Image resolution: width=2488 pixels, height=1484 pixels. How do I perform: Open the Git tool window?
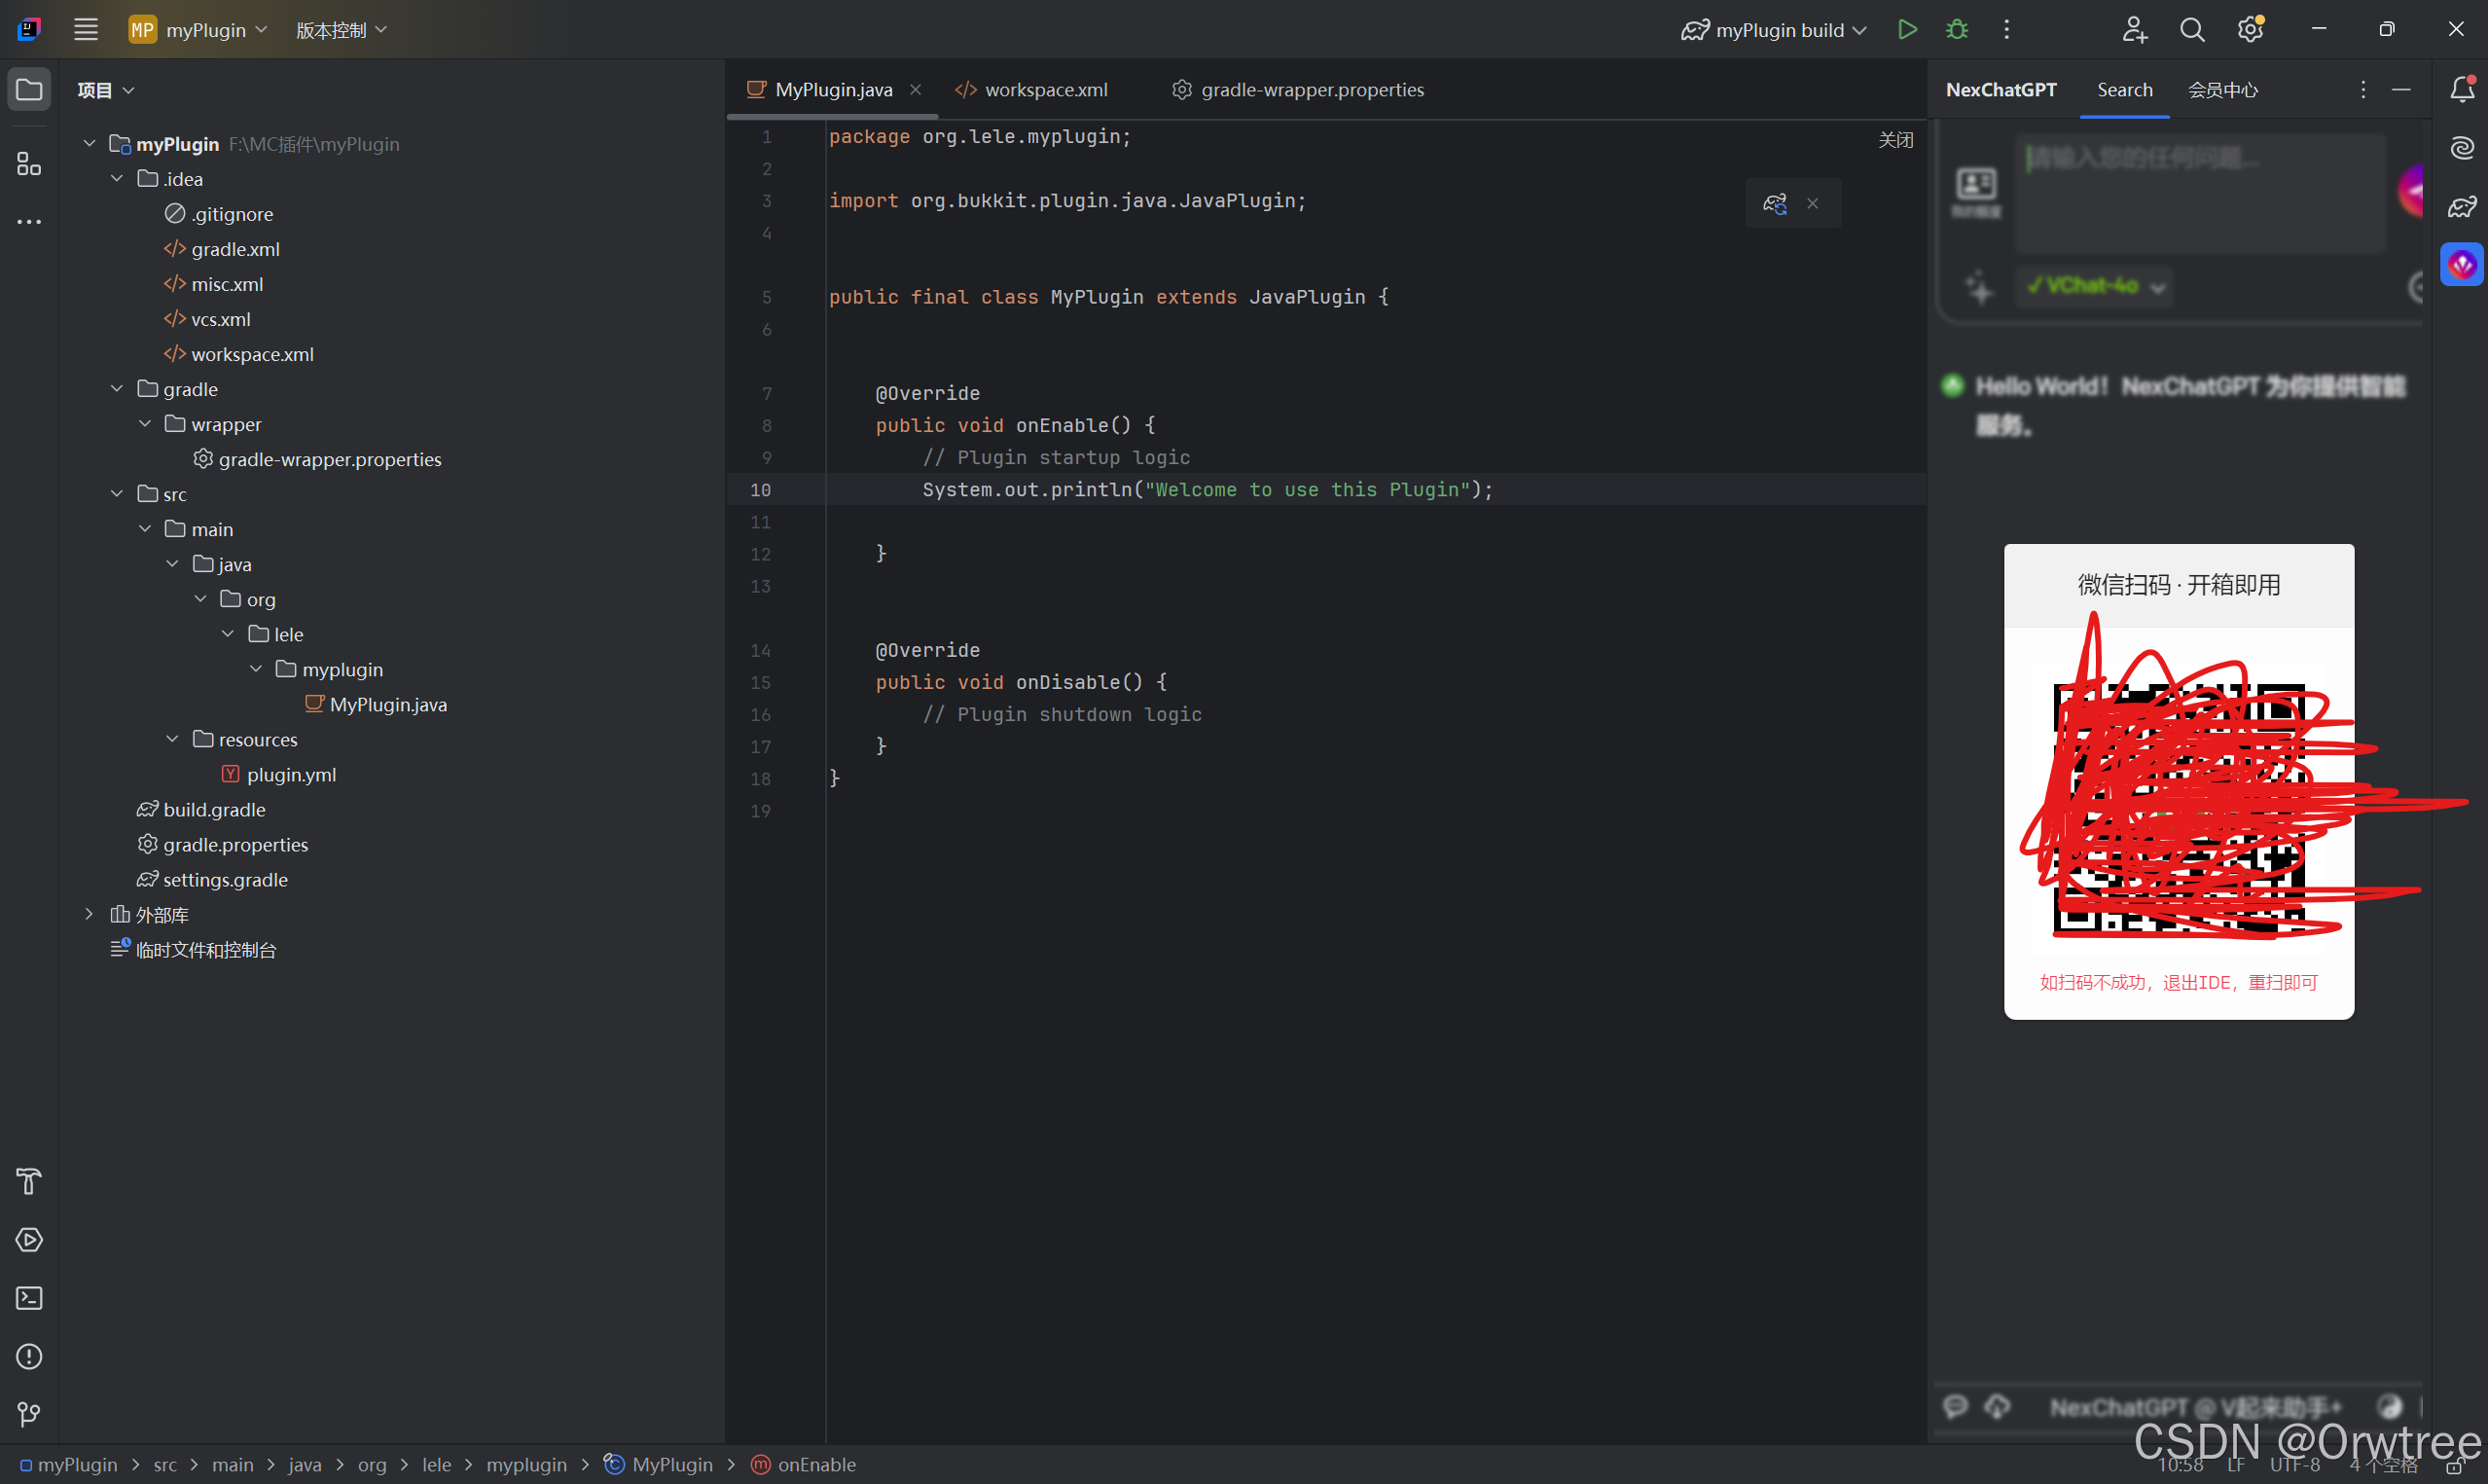[x=29, y=1414]
